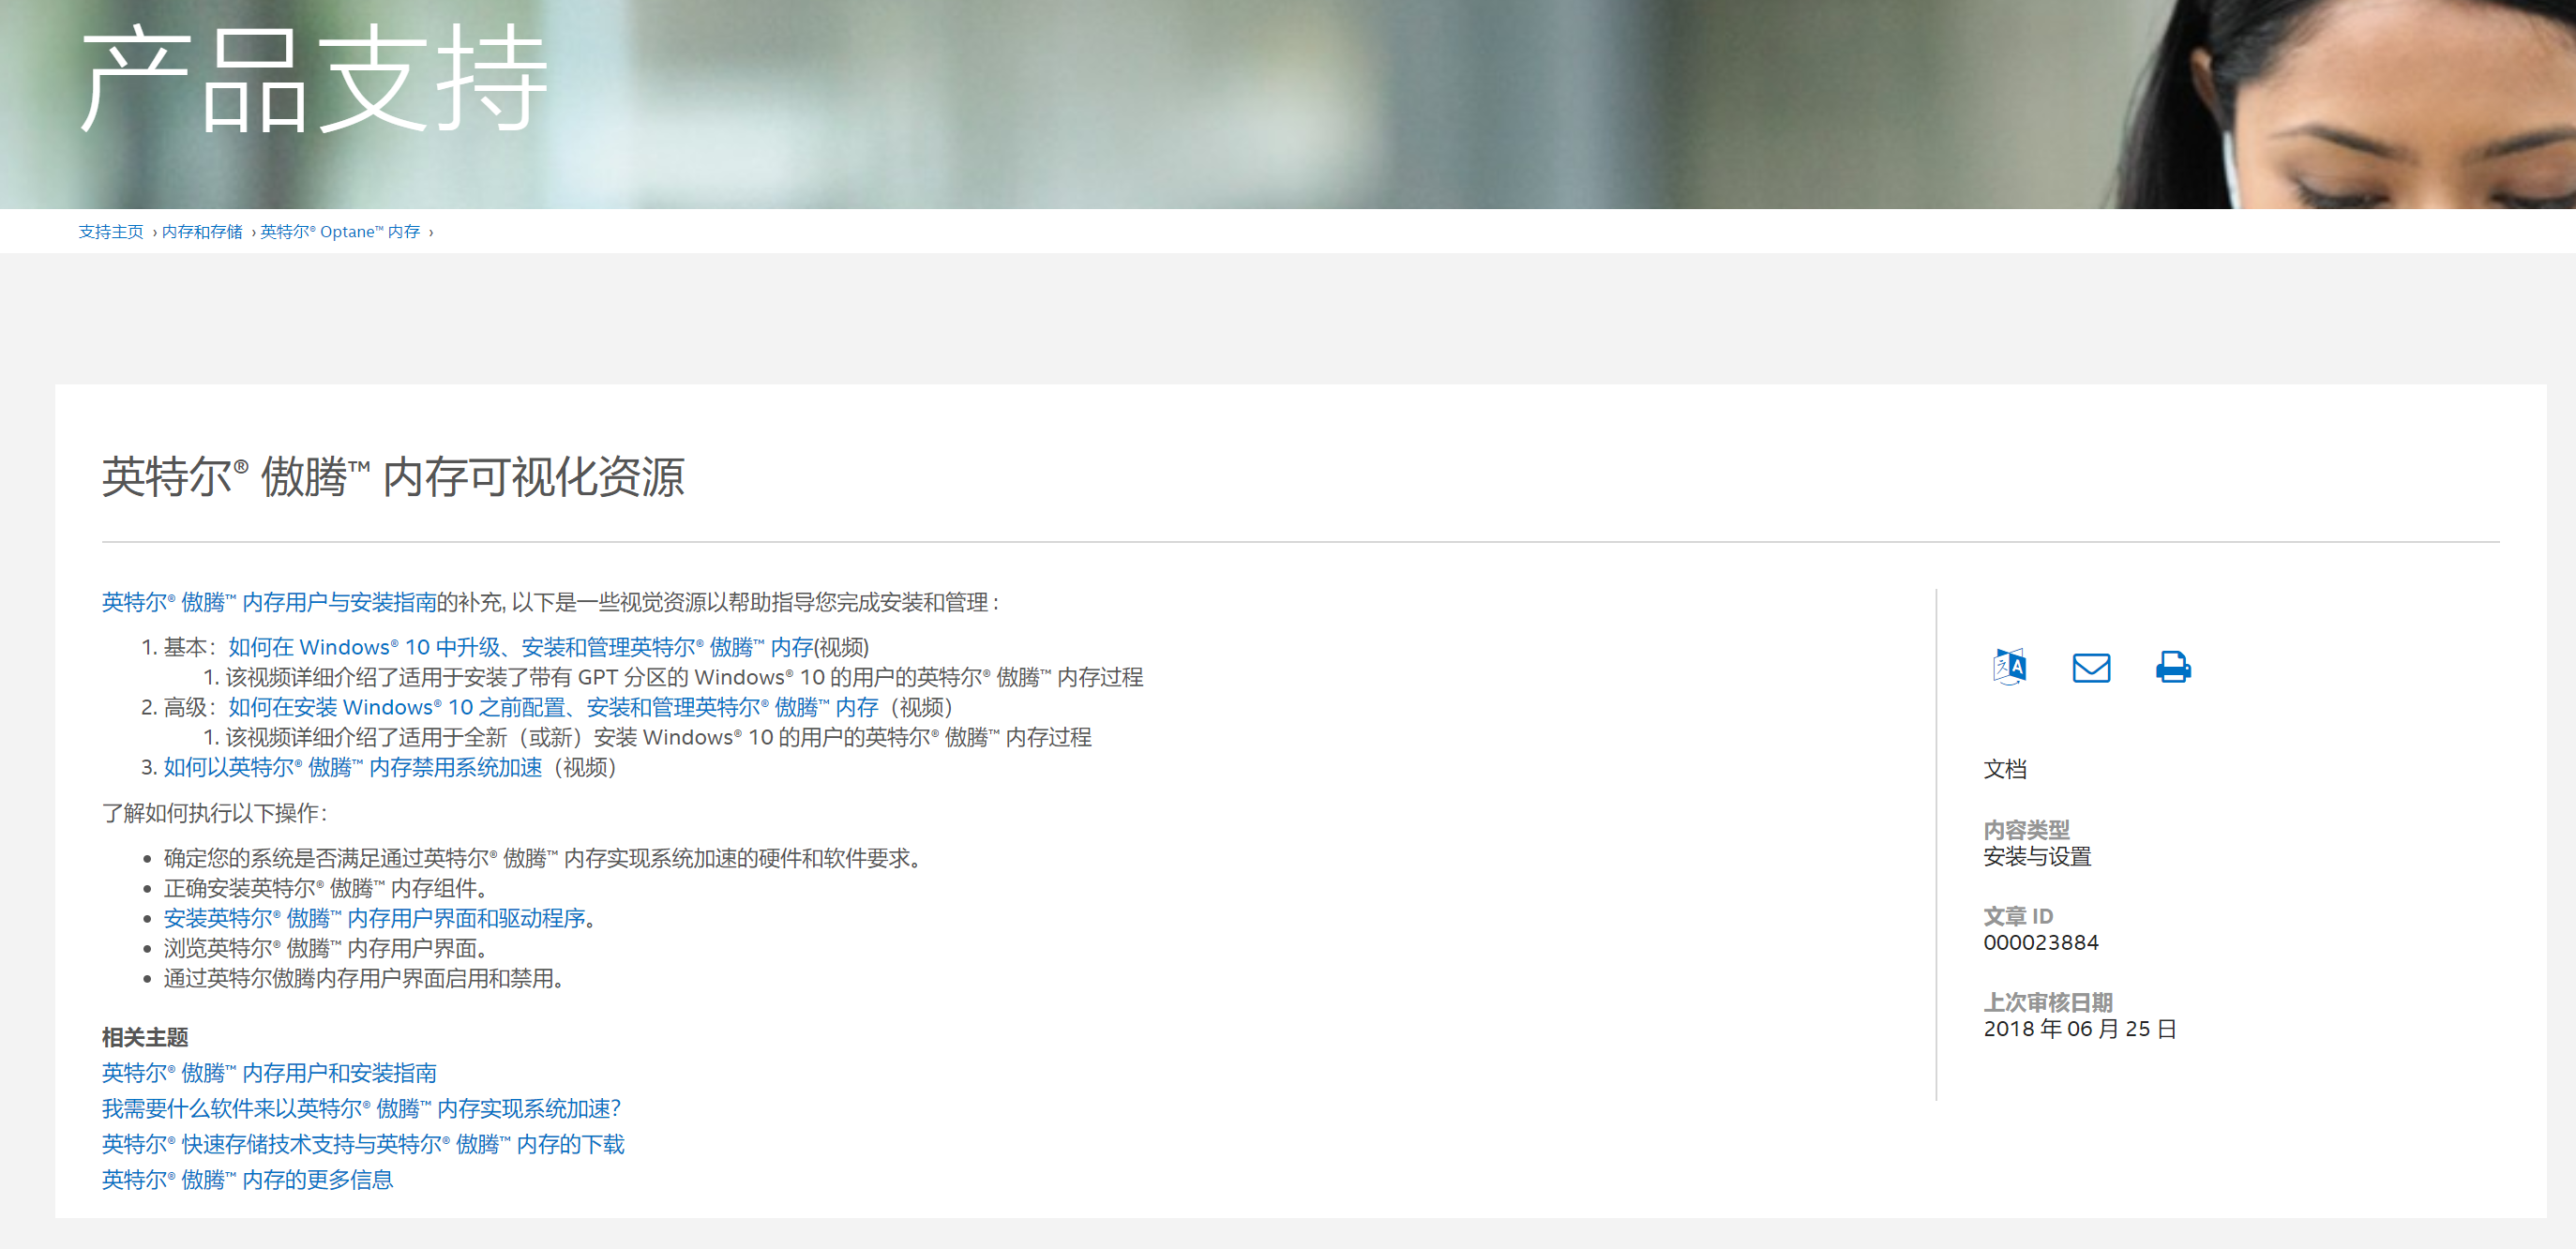Open 支持主页 breadcrumb link
2576x1249 pixels.
pos(111,232)
